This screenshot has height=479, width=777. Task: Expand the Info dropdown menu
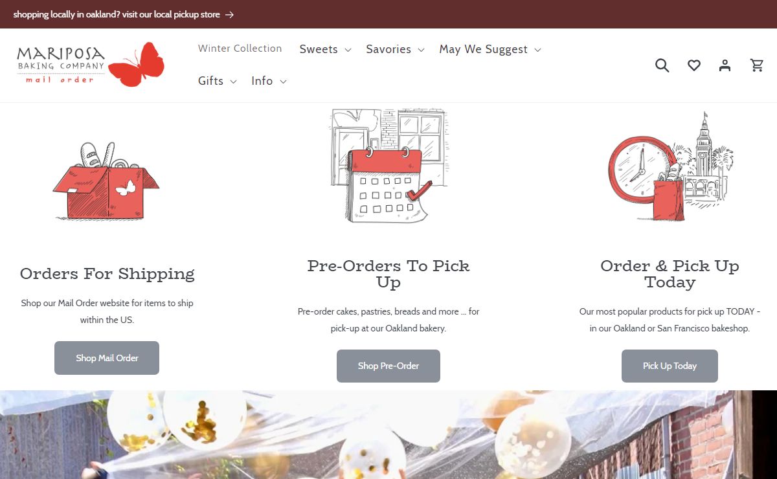(269, 81)
